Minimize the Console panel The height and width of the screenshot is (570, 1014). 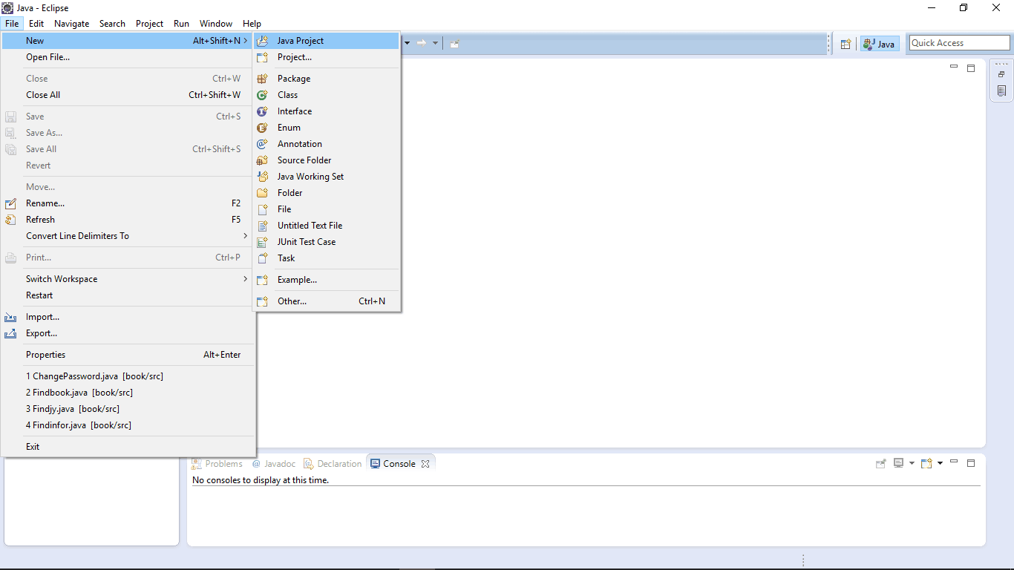954,462
